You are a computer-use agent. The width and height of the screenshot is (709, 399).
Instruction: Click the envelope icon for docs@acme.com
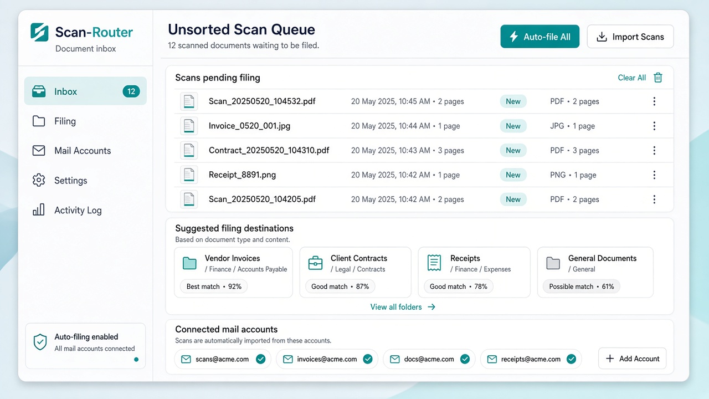click(x=395, y=359)
